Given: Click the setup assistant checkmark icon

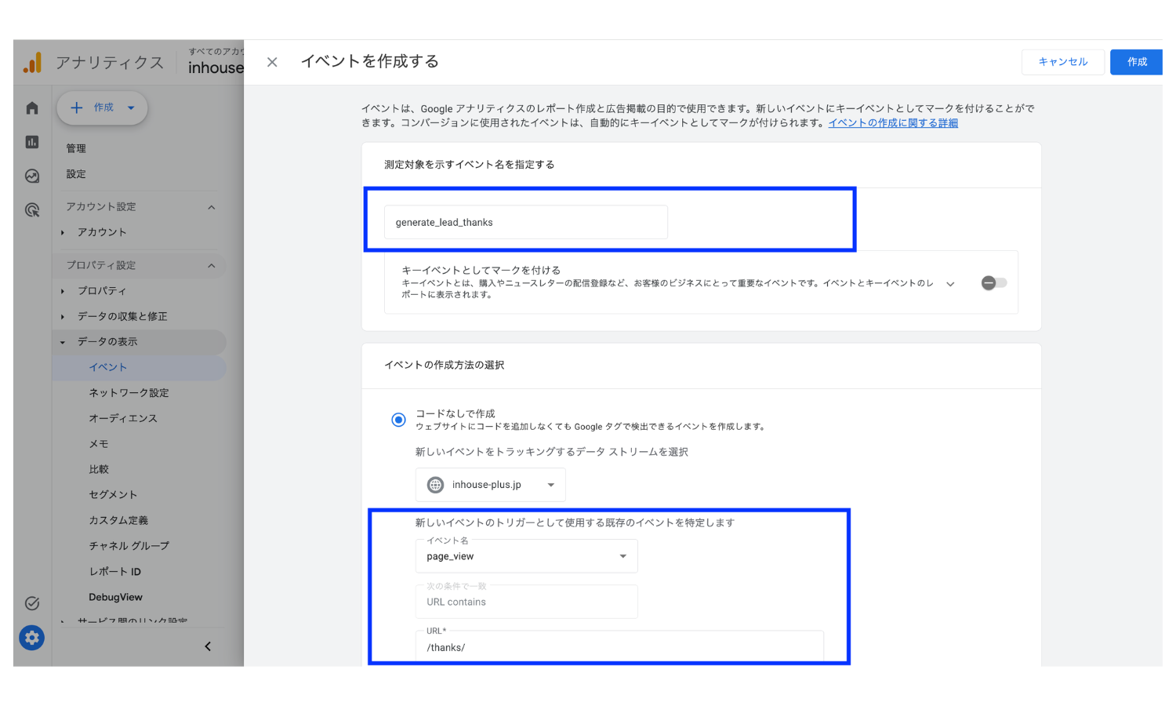Looking at the screenshot, I should (x=32, y=603).
